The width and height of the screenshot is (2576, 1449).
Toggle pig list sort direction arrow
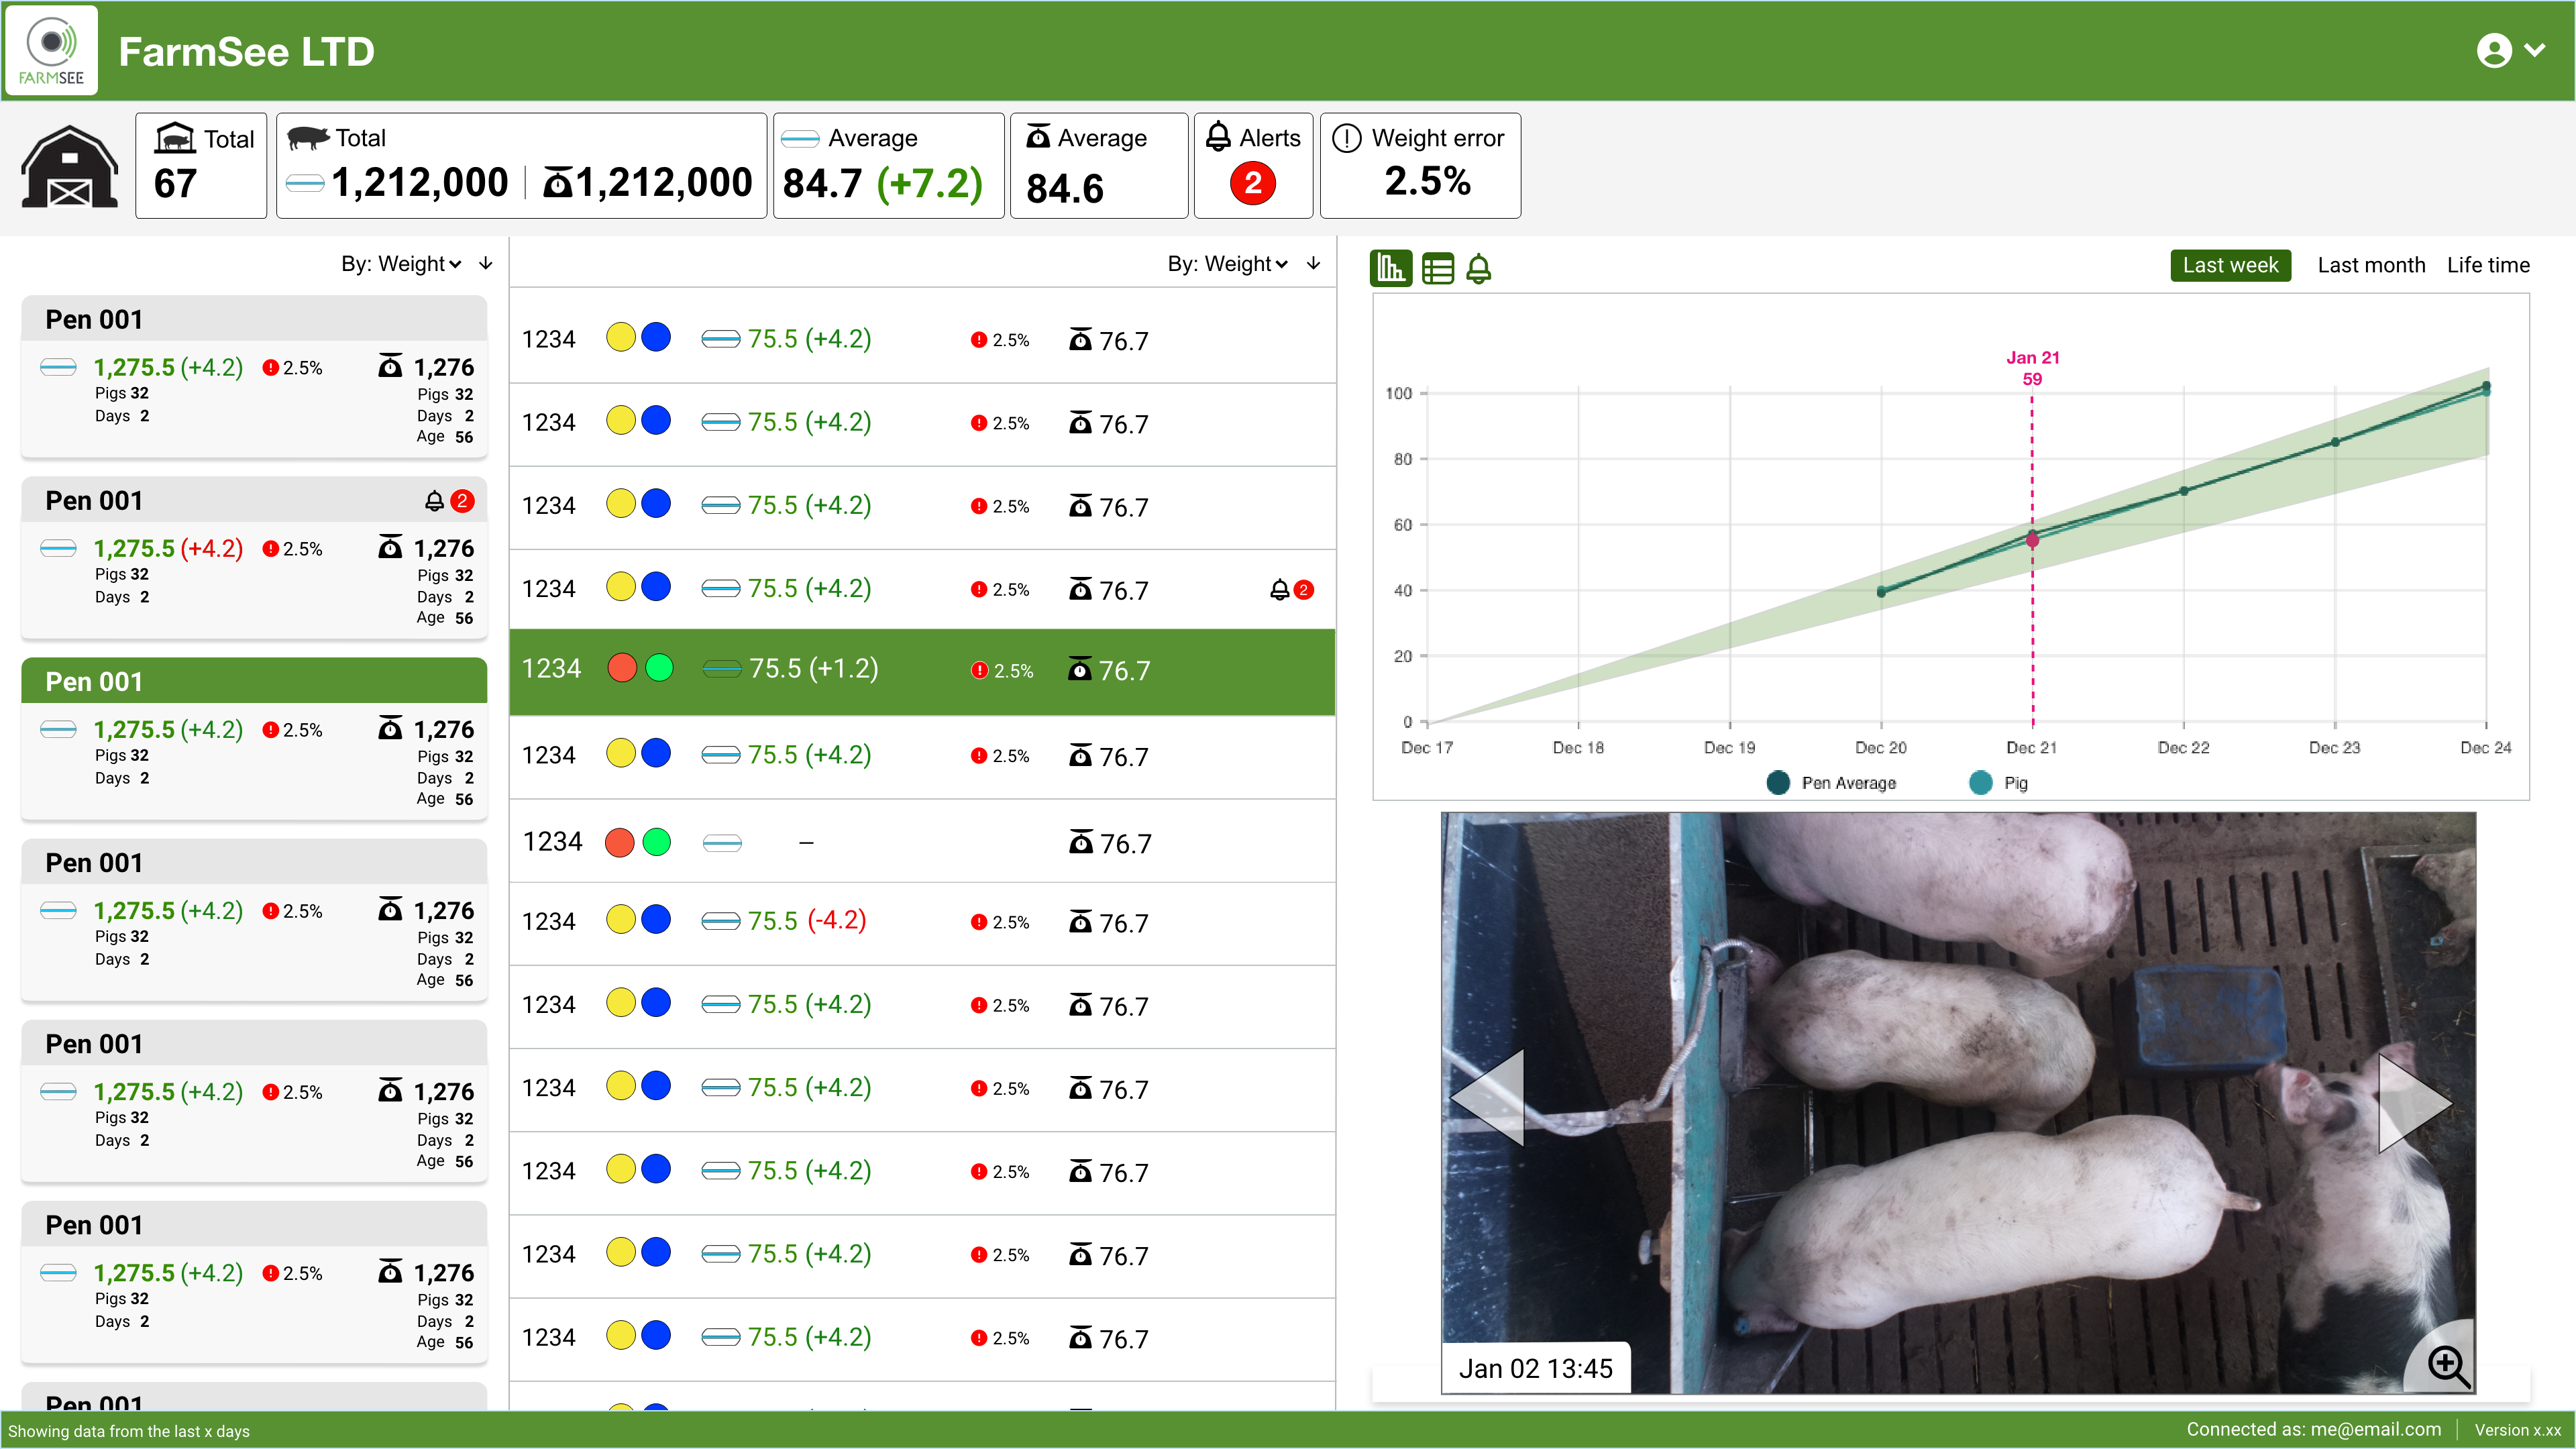(x=1313, y=263)
